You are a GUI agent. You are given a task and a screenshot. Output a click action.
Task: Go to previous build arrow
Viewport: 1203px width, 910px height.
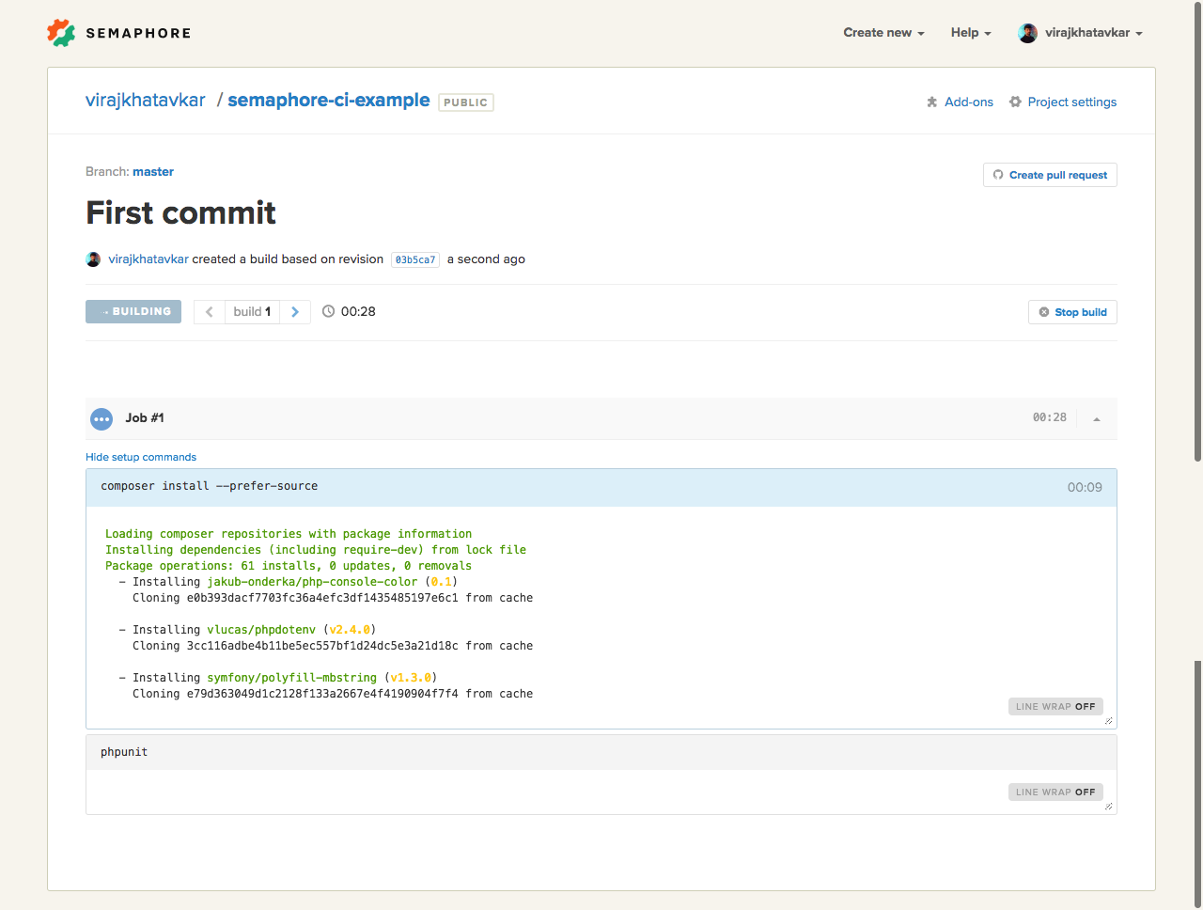point(210,312)
